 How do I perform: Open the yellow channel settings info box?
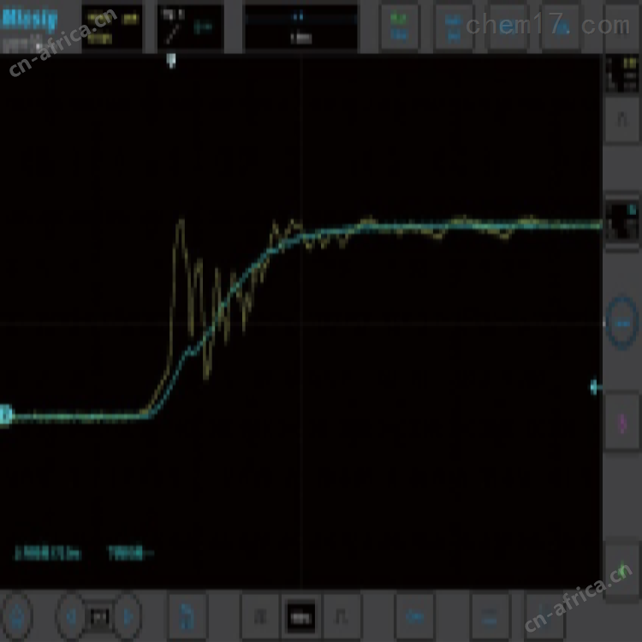coord(112,27)
